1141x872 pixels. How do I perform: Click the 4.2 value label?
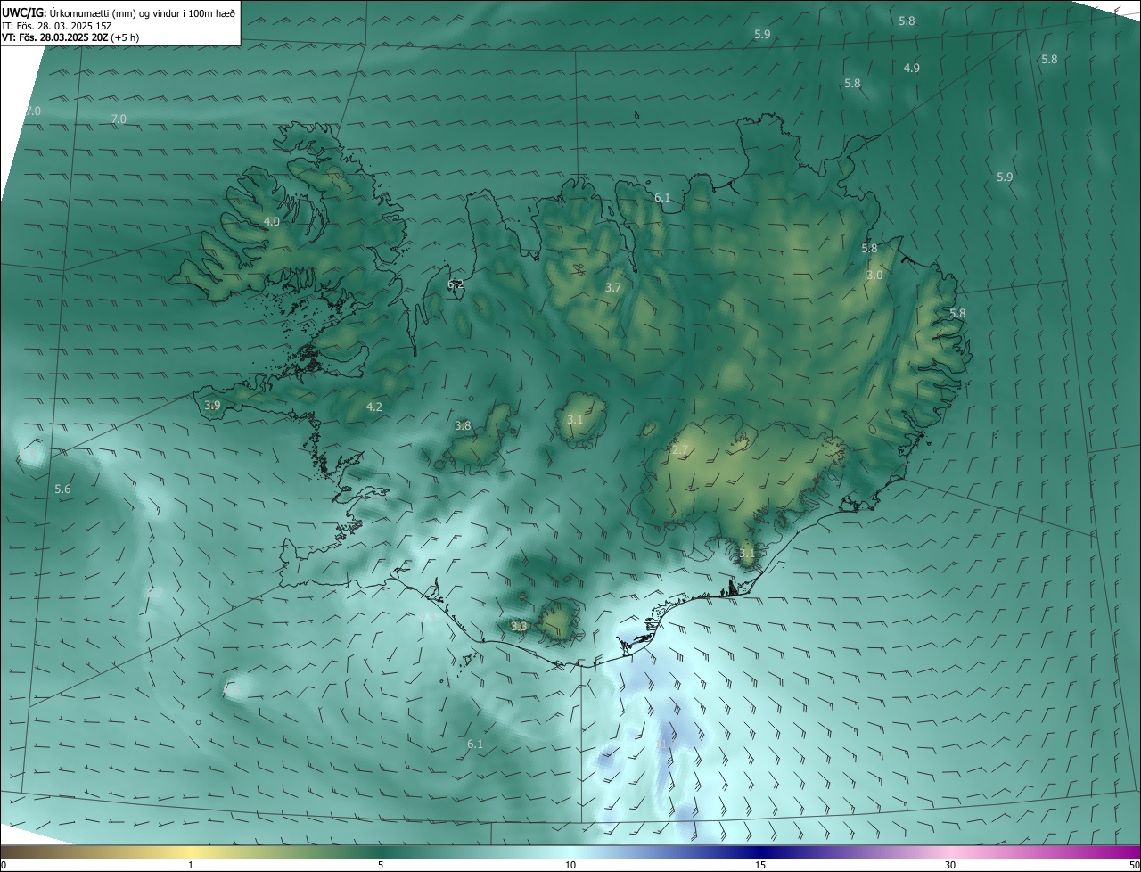(374, 407)
